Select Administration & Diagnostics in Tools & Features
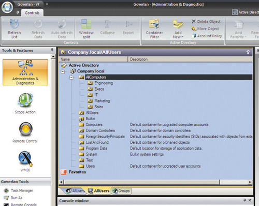 tap(25, 72)
